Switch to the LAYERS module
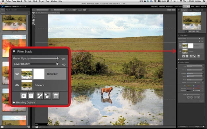This screenshot has width=207, height=129. pyautogui.click(x=162, y=7)
